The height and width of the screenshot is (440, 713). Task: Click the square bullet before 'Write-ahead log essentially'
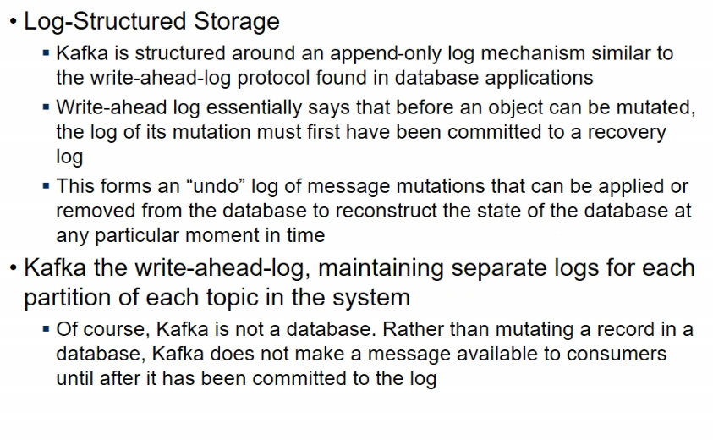[x=46, y=107]
